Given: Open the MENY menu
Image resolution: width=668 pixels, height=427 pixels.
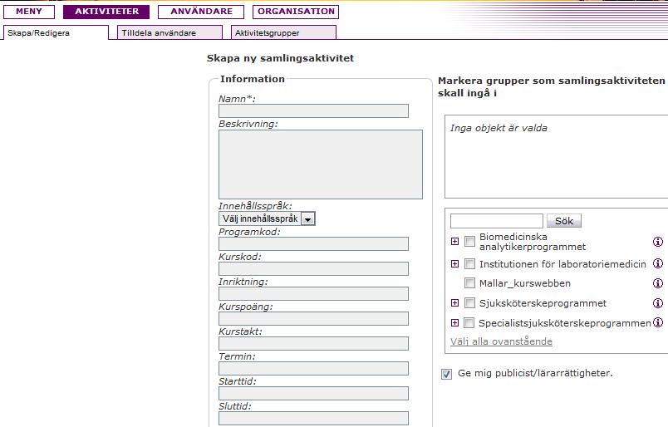Looking at the screenshot, I should [29, 12].
